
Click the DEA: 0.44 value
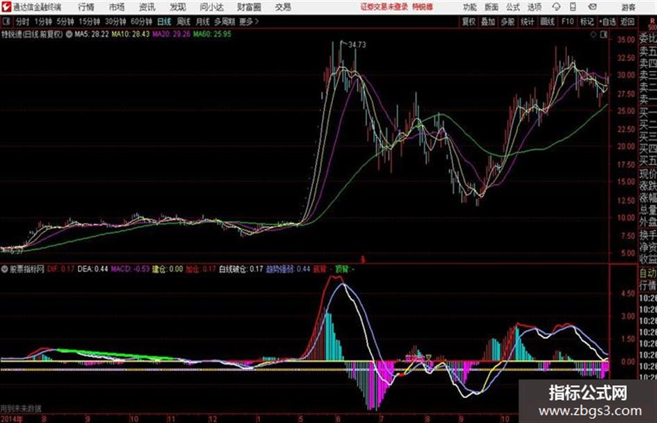[92, 269]
